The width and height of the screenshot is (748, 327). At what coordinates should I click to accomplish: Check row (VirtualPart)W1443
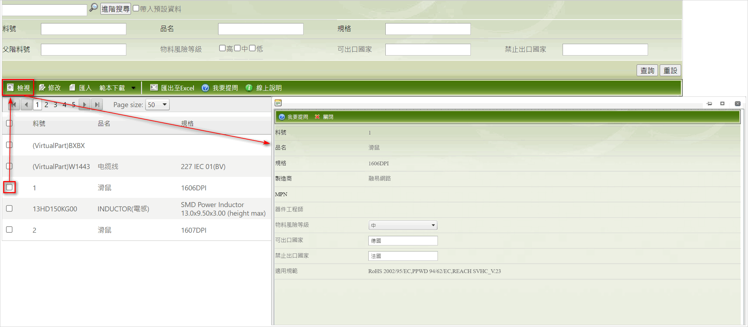coord(9,166)
